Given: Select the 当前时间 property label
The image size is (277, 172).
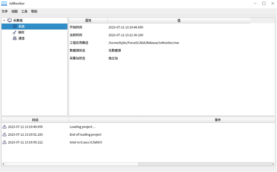Looking at the screenshot, I should [x=76, y=35].
